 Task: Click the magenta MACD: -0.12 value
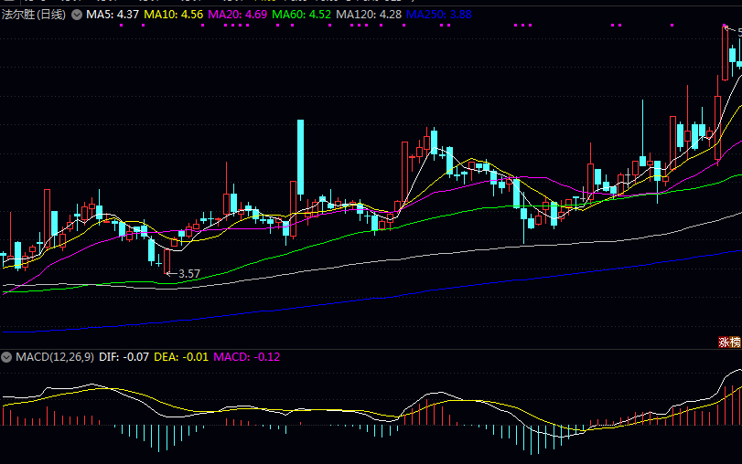(246, 357)
